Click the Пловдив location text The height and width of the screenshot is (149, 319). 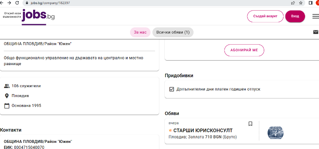pyautogui.click(x=20, y=96)
